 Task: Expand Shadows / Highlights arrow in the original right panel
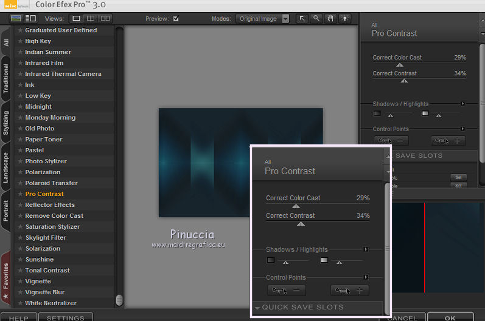(x=462, y=104)
